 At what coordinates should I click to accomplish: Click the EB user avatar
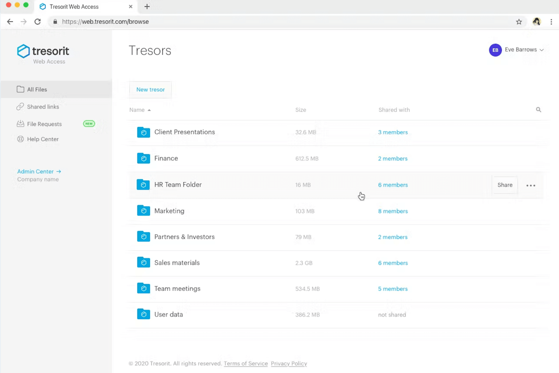coord(495,50)
